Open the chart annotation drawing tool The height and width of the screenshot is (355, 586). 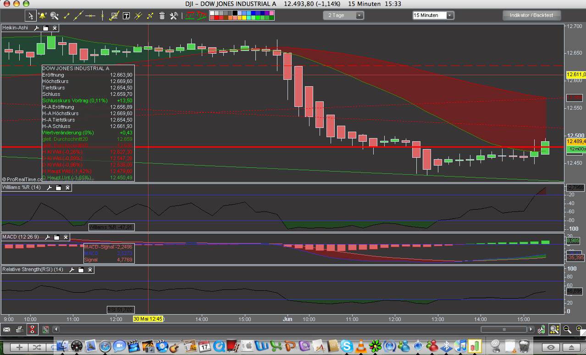pos(114,16)
